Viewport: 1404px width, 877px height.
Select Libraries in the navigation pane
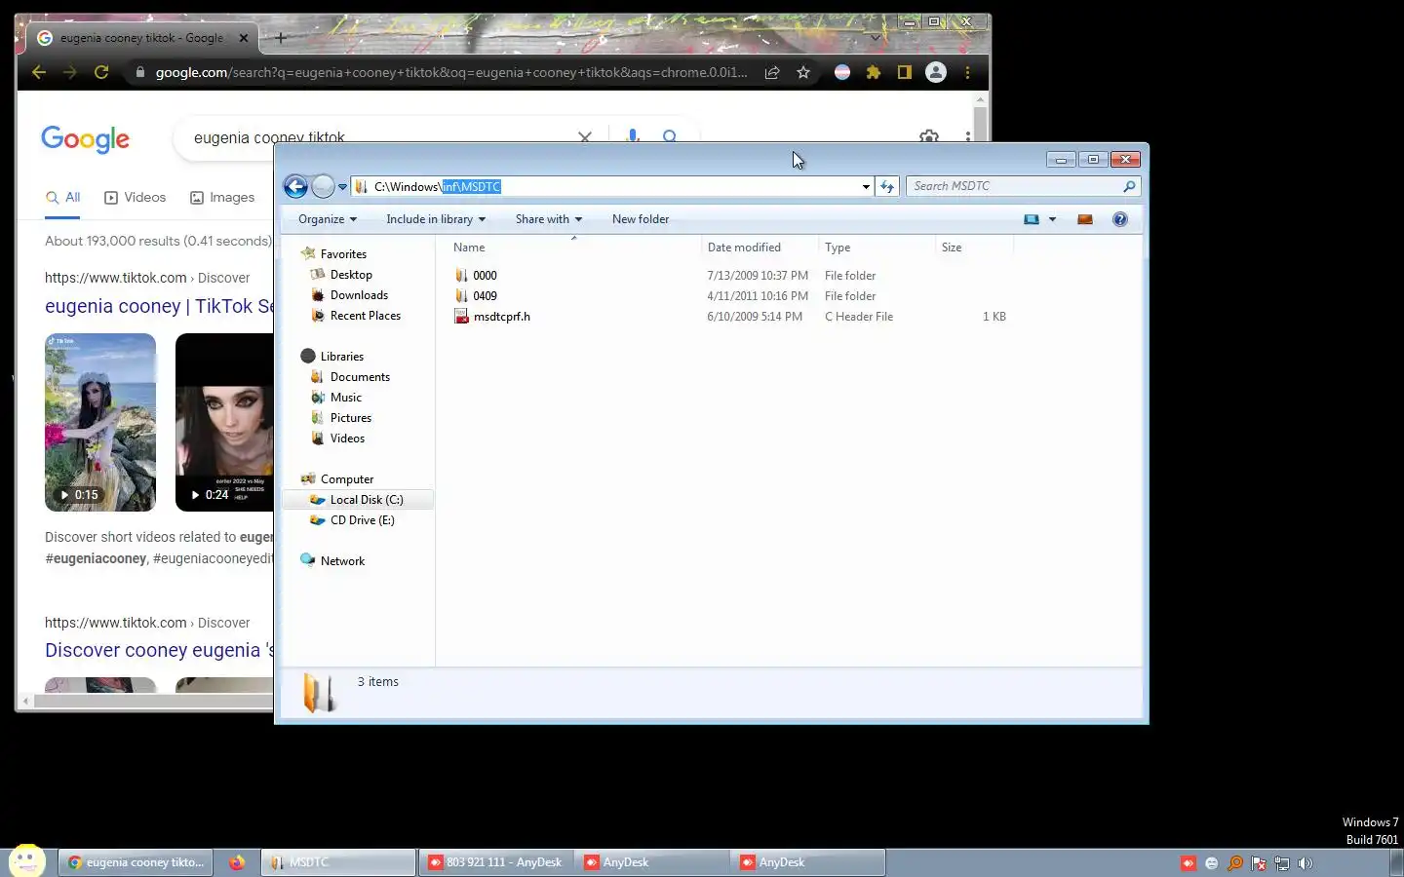tap(332, 357)
